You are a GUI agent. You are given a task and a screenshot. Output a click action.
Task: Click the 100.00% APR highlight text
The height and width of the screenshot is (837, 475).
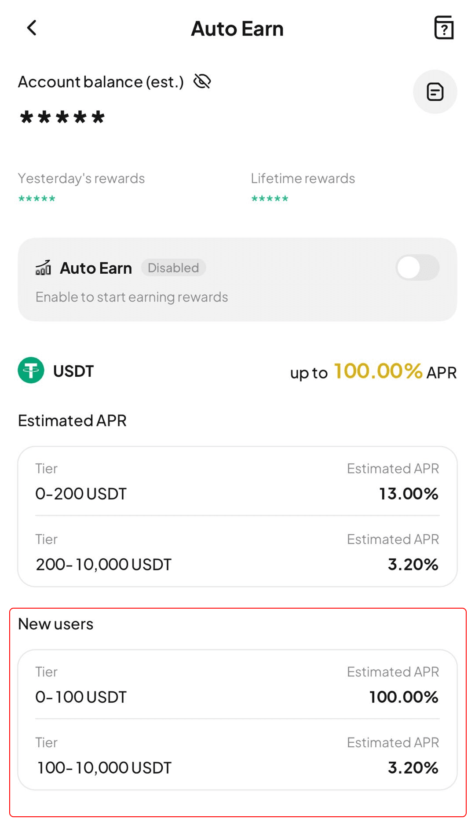point(378,371)
